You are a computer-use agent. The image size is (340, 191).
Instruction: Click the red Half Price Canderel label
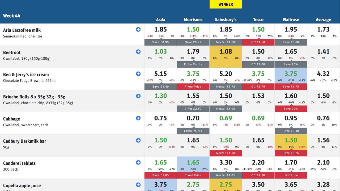291,175
